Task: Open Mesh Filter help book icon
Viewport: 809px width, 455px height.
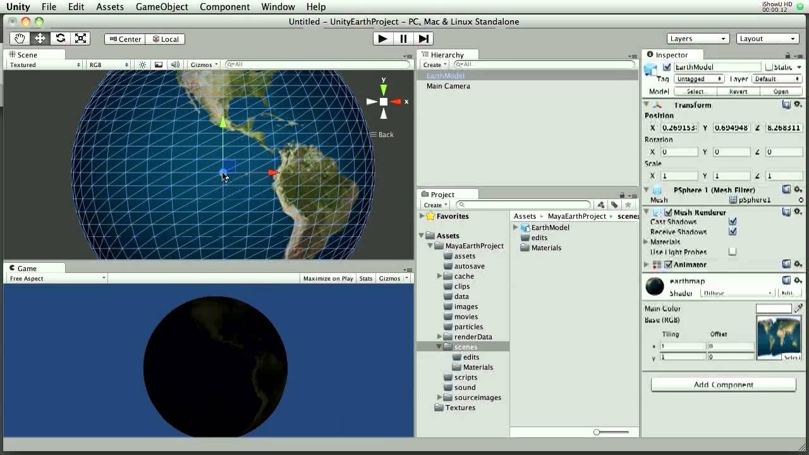Action: (x=787, y=190)
